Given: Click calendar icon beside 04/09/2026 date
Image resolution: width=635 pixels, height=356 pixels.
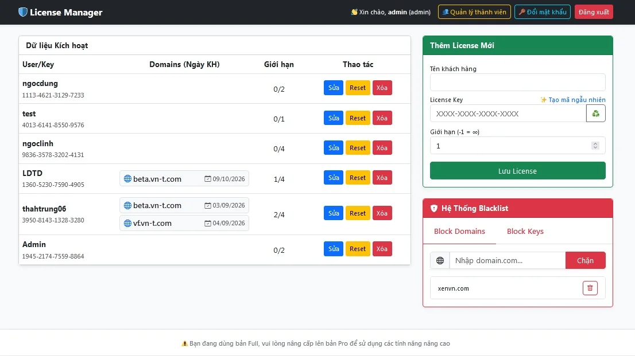Looking at the screenshot, I should (208, 224).
